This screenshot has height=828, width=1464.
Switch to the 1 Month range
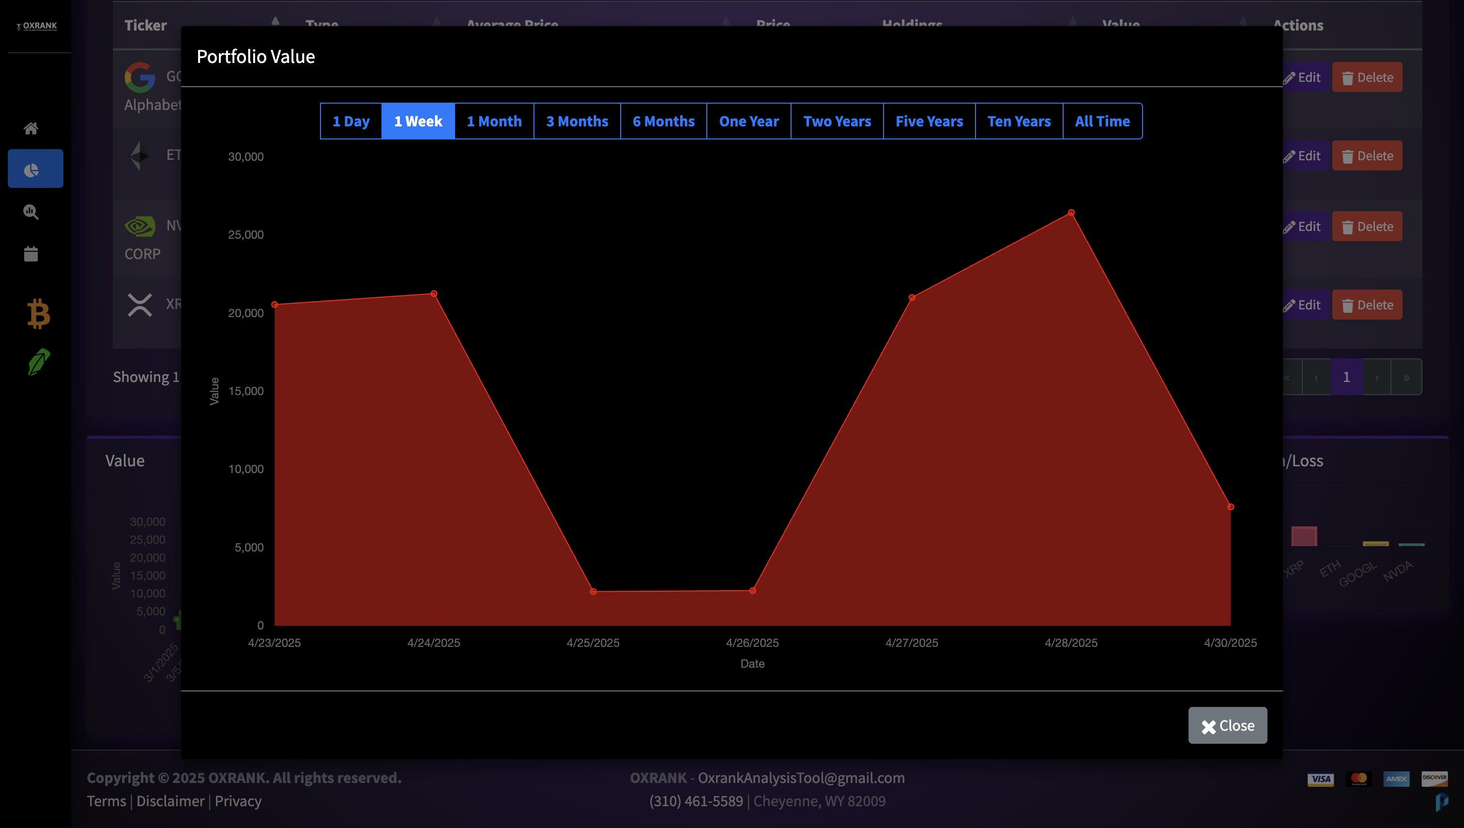point(493,121)
